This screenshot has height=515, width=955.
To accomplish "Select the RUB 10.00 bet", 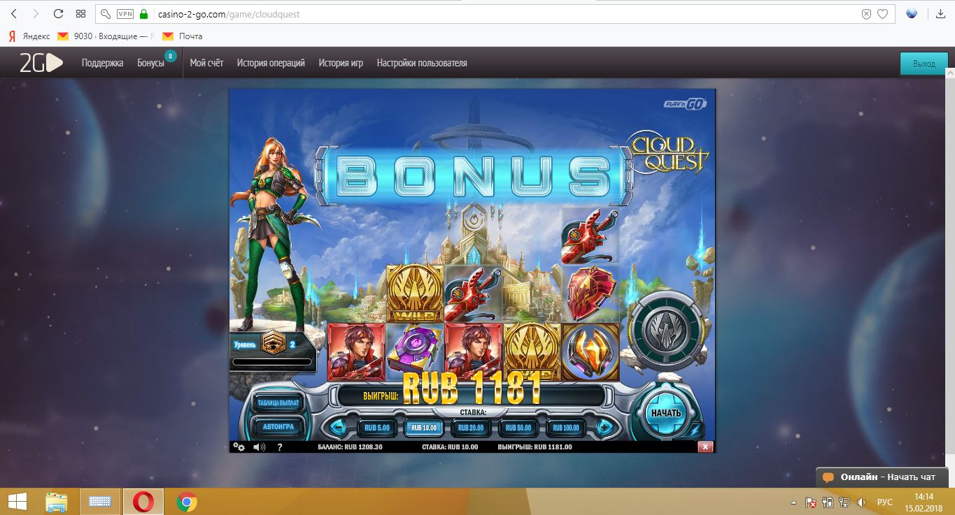I will pos(424,428).
